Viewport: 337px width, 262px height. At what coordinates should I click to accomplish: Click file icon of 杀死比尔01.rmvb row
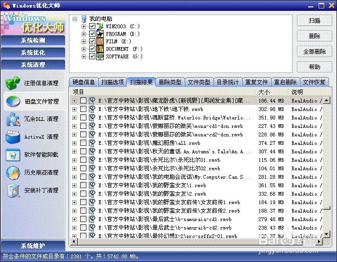[92, 160]
